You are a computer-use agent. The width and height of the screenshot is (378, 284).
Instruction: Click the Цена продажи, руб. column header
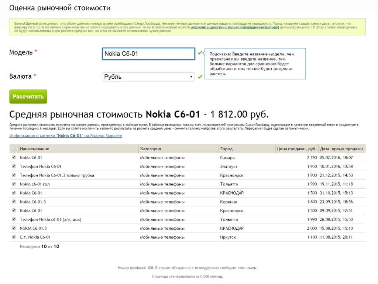click(x=296, y=149)
